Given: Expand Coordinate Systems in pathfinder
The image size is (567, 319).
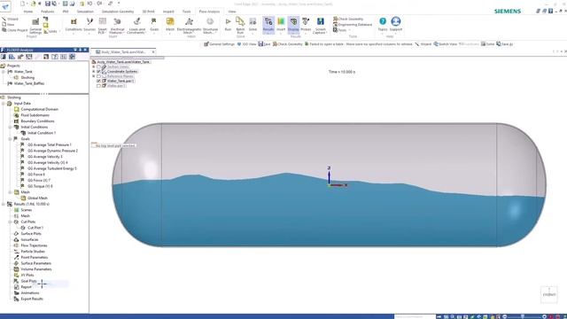Looking at the screenshot, I should 94,72.
